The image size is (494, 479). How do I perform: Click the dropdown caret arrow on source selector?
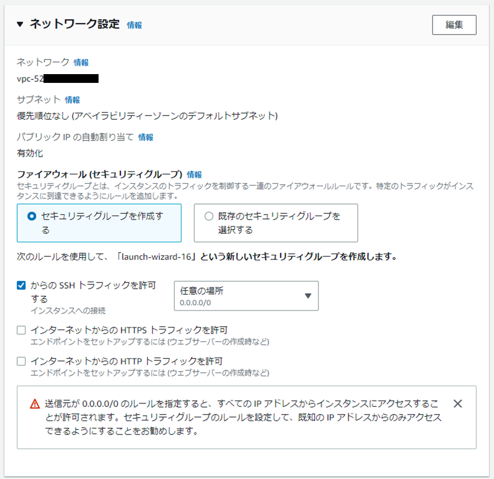pyautogui.click(x=308, y=296)
